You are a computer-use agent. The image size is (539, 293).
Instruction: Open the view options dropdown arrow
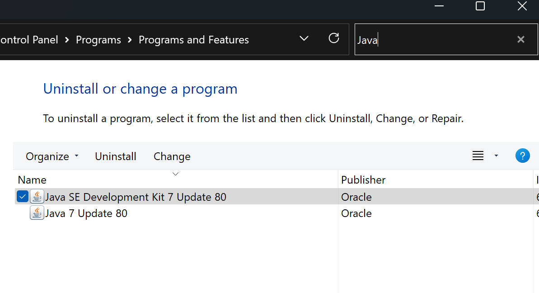496,156
